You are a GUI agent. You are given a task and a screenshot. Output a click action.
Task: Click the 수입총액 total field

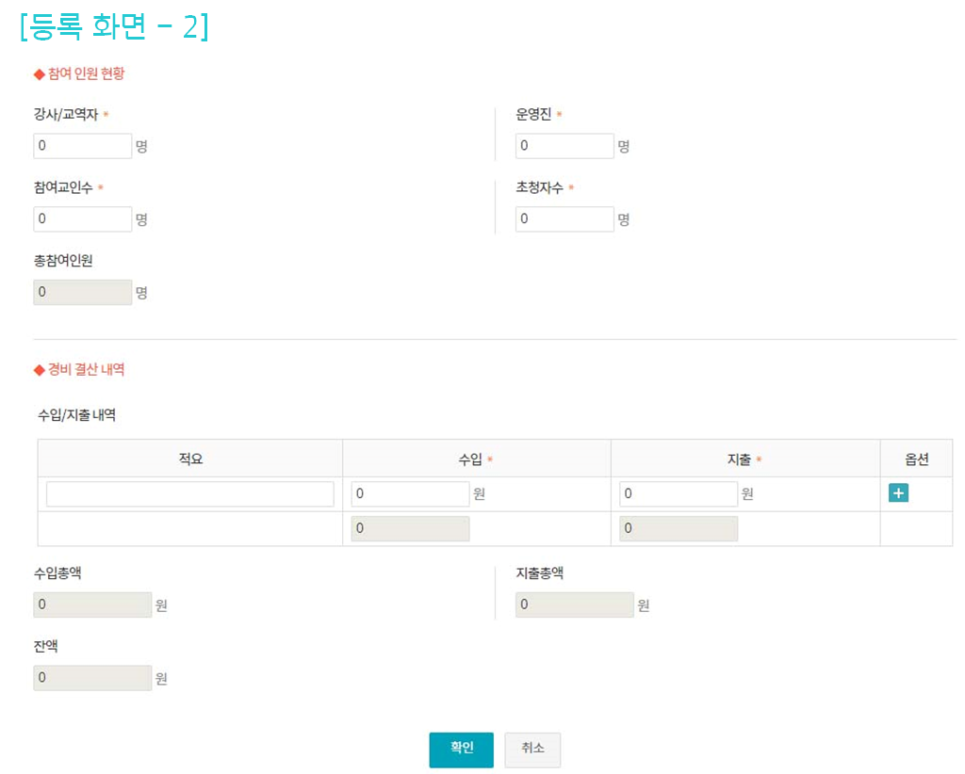point(92,605)
